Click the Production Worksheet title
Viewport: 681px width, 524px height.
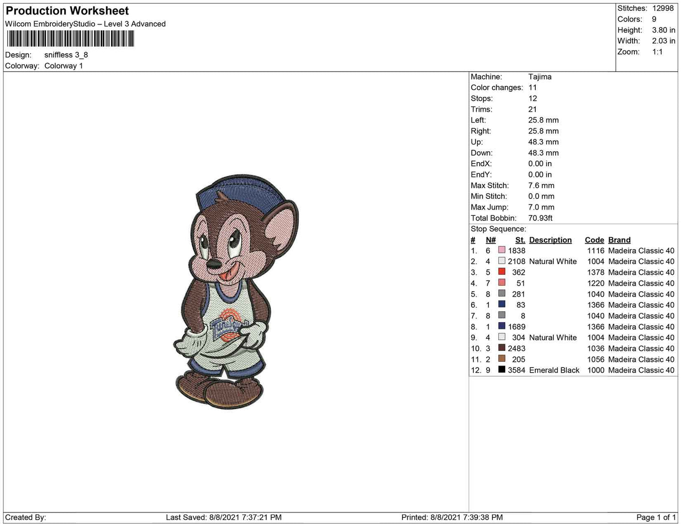coord(67,11)
